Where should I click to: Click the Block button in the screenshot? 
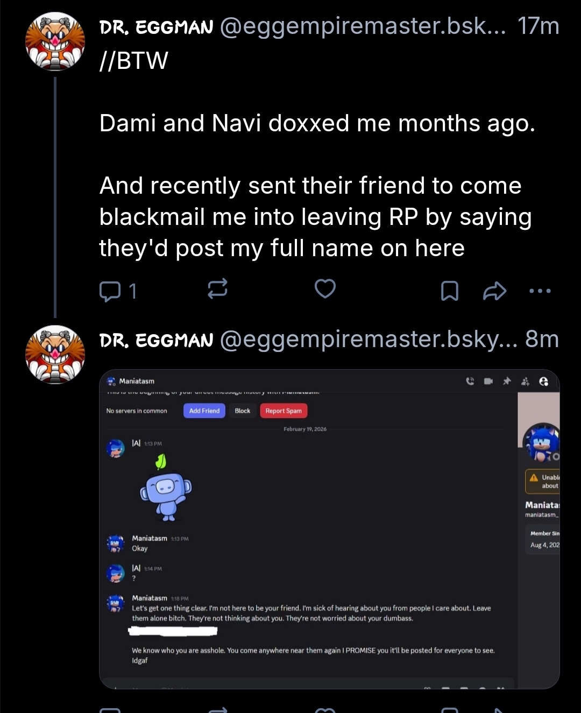pos(243,411)
